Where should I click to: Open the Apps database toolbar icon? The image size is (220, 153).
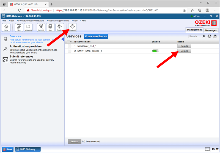(x=50, y=27)
